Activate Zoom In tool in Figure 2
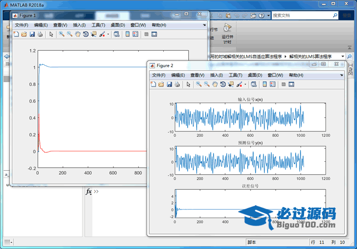The width and height of the screenshot is (357, 249). click(x=199, y=85)
